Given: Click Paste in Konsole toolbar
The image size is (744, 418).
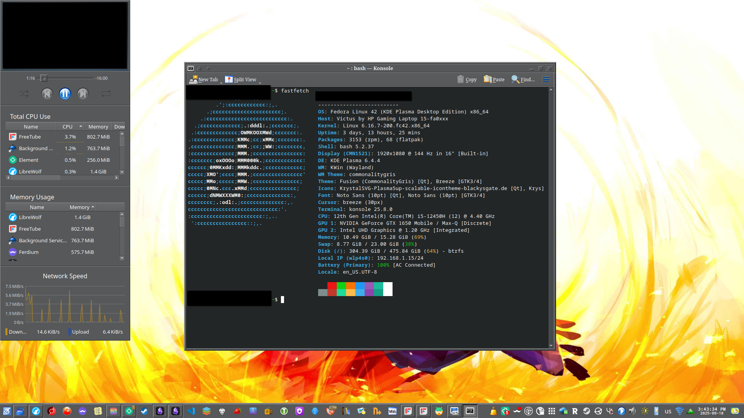Looking at the screenshot, I should pyautogui.click(x=494, y=79).
